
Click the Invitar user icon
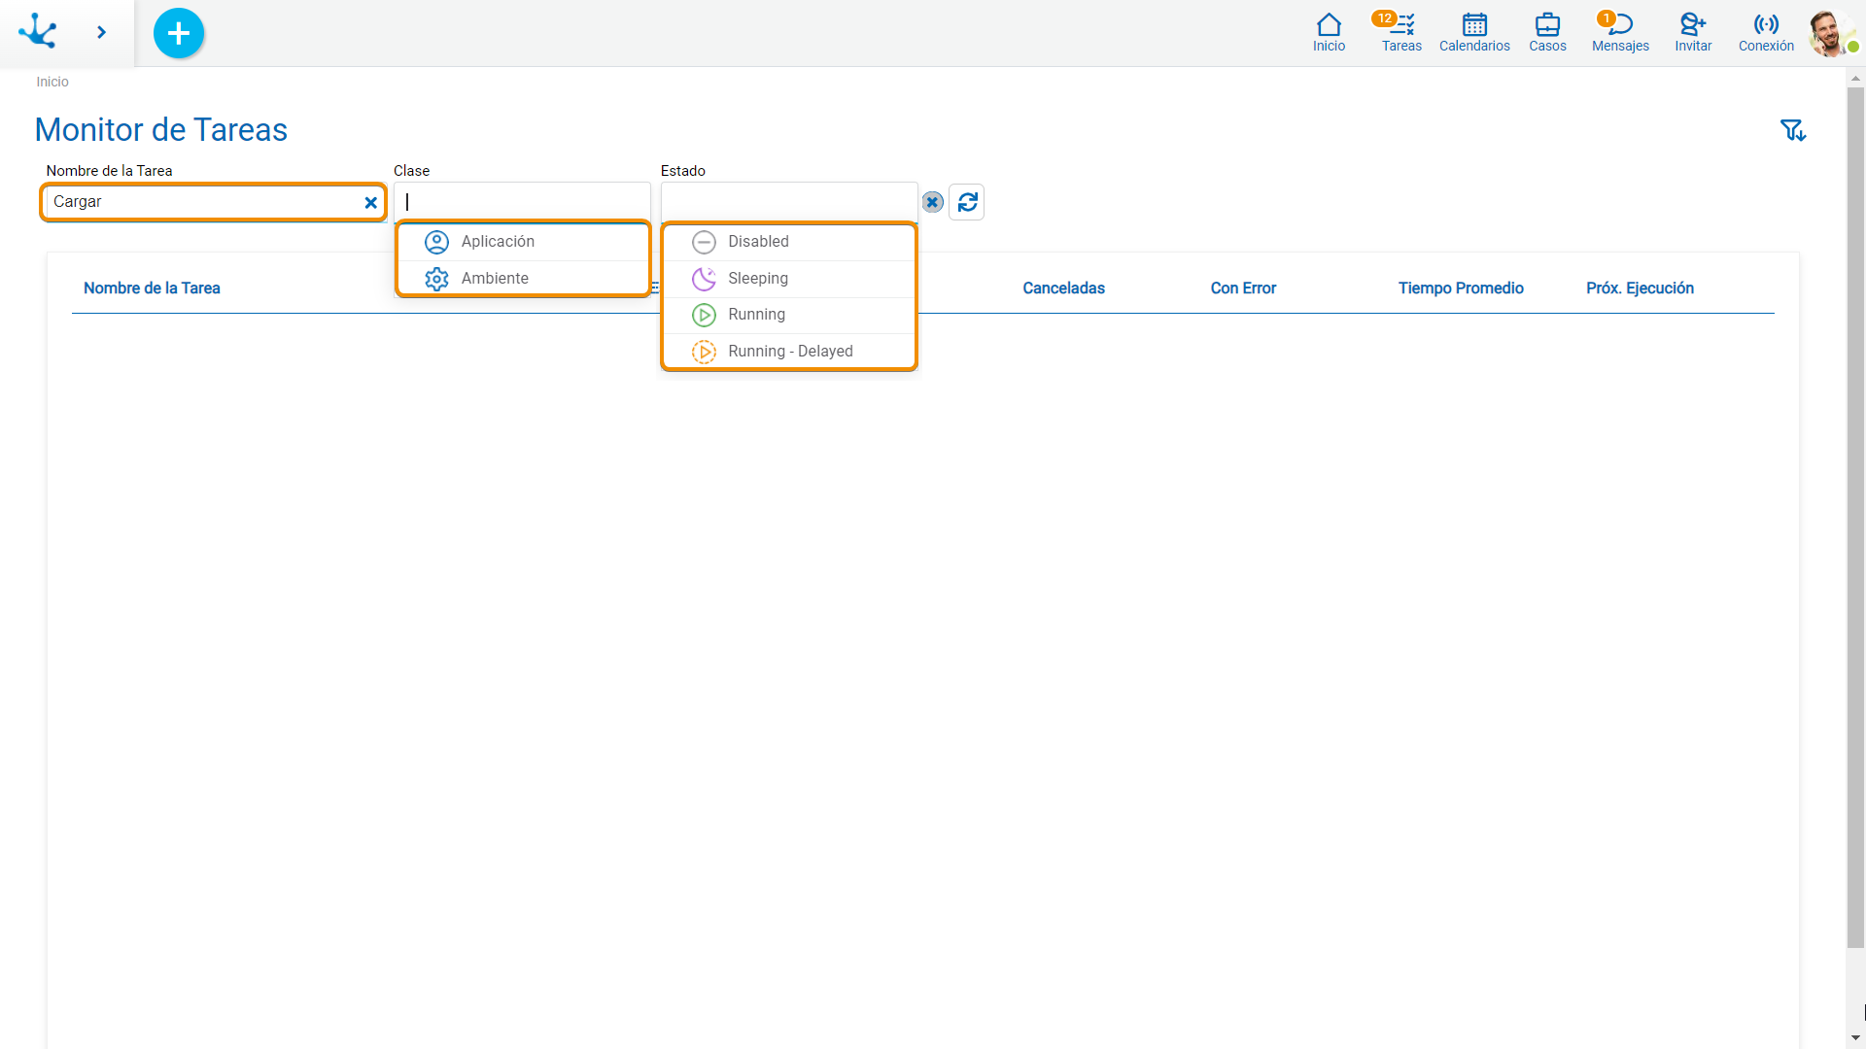(x=1693, y=32)
